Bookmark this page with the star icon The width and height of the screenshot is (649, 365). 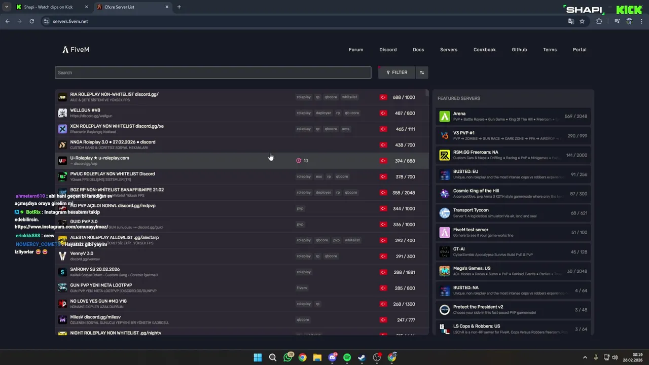pos(582,21)
